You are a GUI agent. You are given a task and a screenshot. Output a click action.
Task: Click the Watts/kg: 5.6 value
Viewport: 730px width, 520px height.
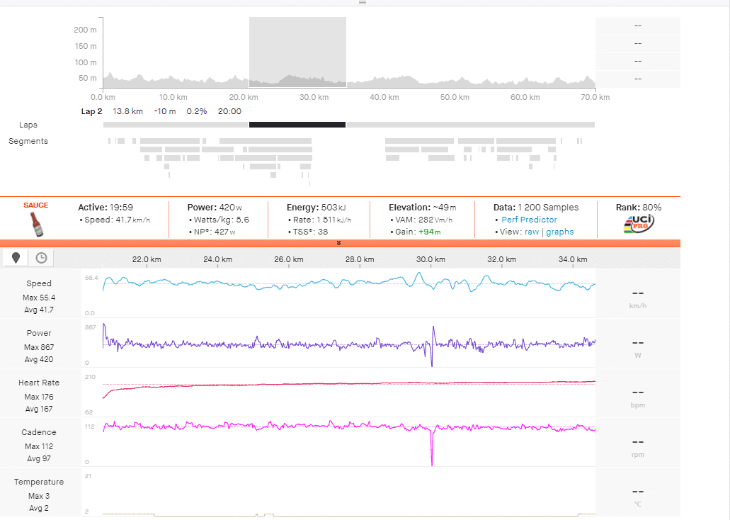coord(221,220)
